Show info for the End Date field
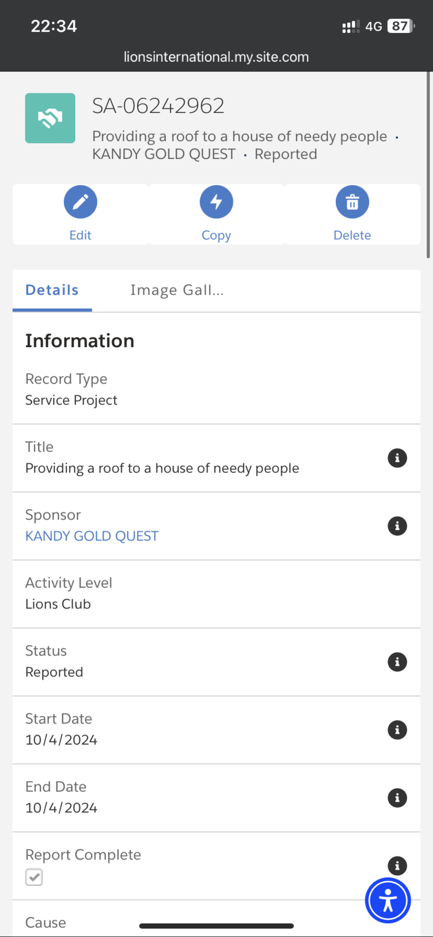Image resolution: width=433 pixels, height=937 pixels. tap(397, 798)
